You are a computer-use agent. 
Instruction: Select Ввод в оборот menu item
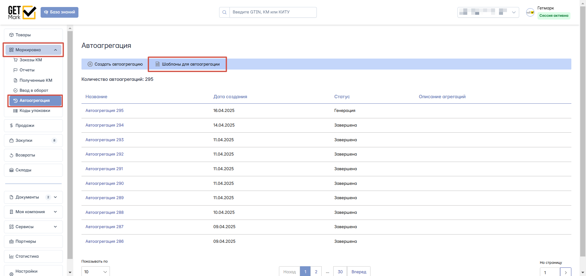click(x=34, y=91)
